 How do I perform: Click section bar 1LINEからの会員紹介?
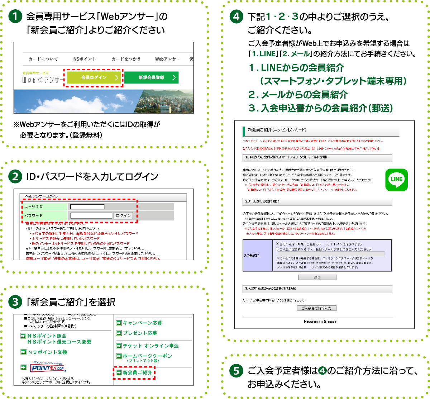pyautogui.click(x=317, y=158)
